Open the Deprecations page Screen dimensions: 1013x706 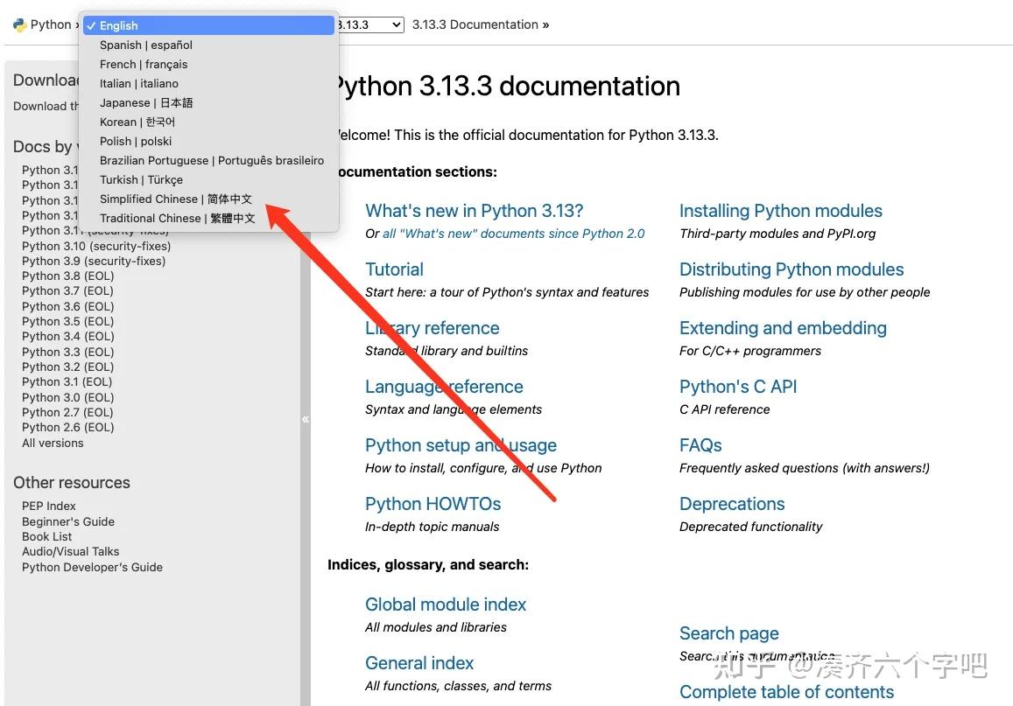731,503
